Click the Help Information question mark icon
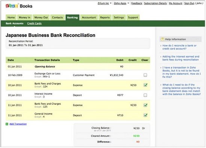 pyautogui.click(x=163, y=39)
